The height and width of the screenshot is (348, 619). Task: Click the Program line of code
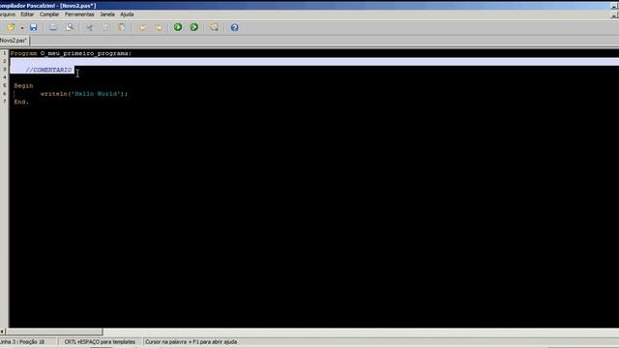[71, 53]
